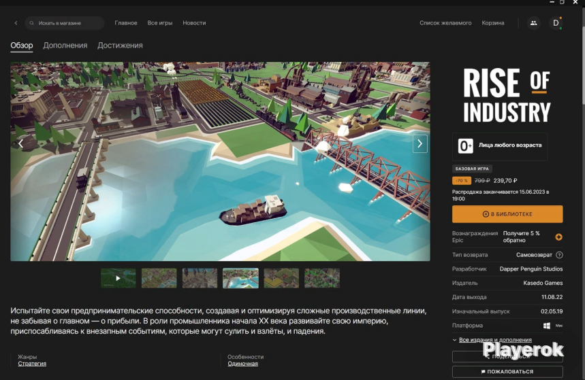Open the Одиночная feature link

pyautogui.click(x=242, y=364)
